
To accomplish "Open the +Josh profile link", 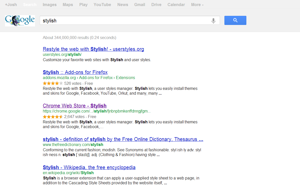I will [11, 5].
